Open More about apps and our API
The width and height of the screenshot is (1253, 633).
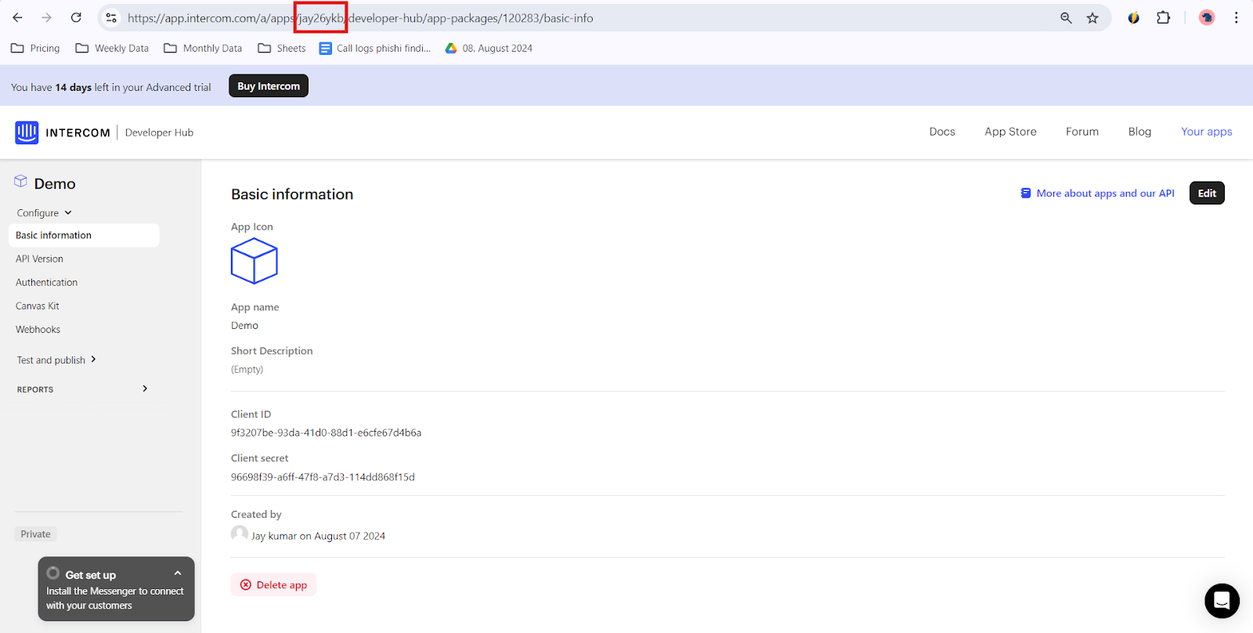tap(1097, 193)
